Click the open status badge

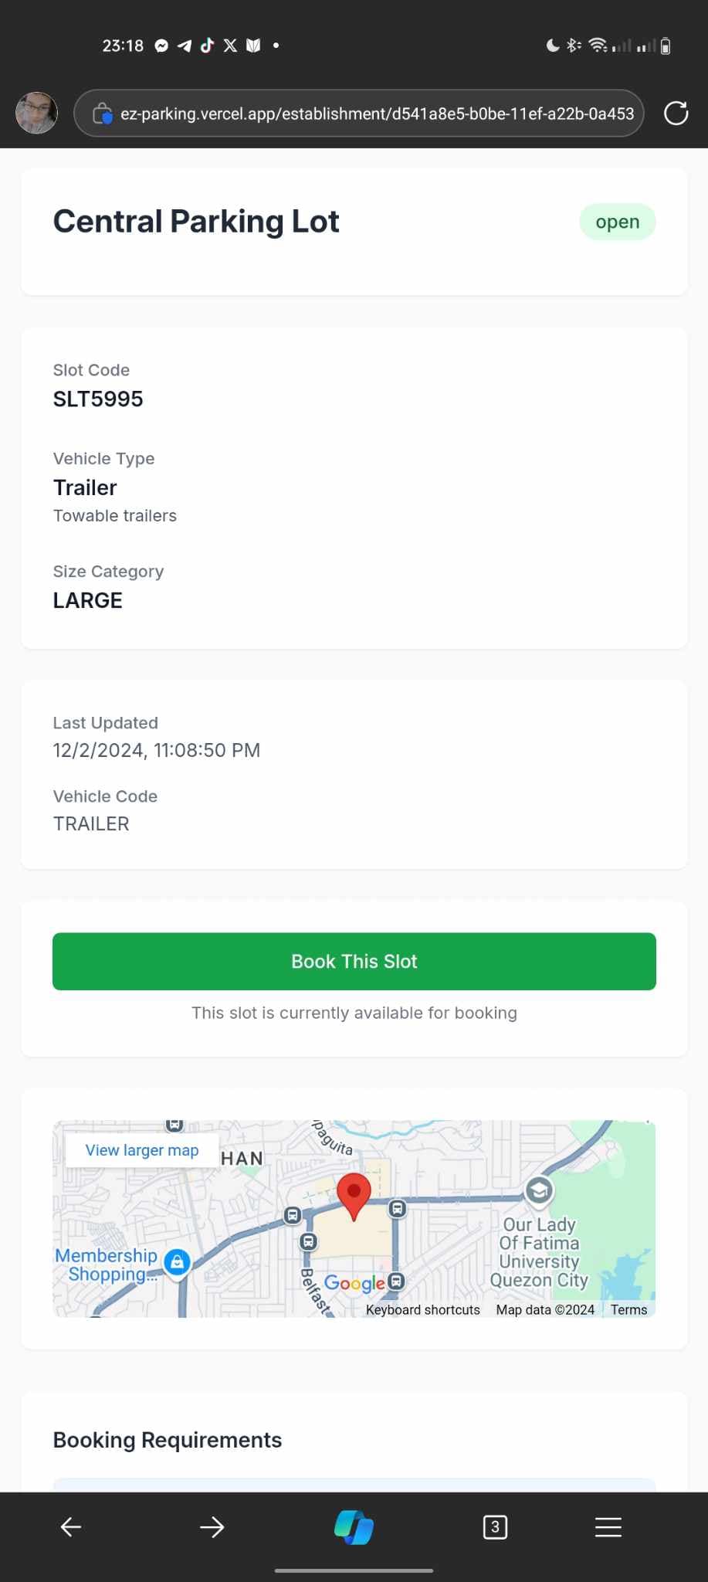coord(617,222)
